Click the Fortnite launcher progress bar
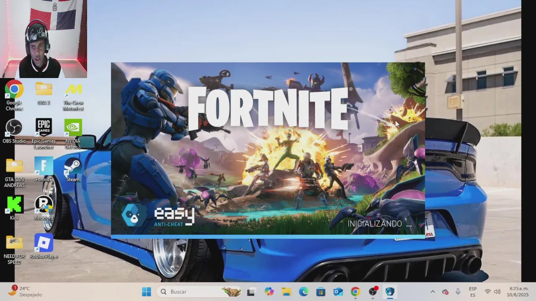536x301 pixels. point(268,237)
